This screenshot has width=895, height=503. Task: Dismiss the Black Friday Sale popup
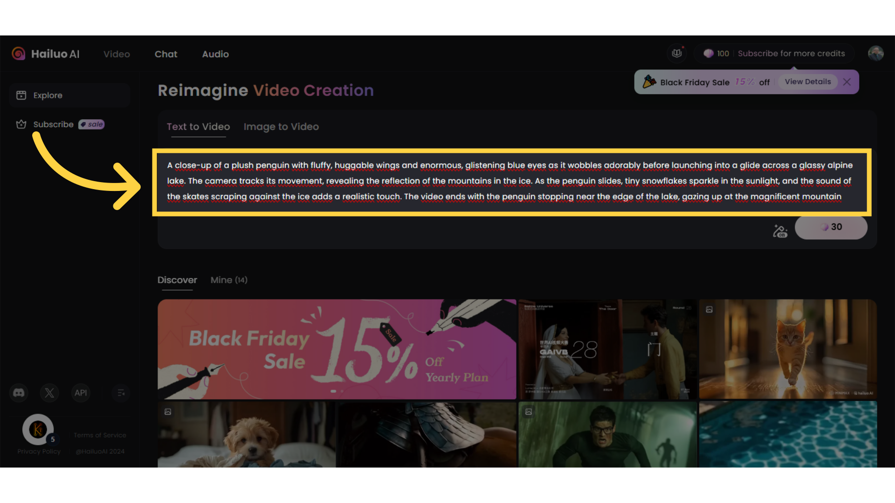pos(847,82)
